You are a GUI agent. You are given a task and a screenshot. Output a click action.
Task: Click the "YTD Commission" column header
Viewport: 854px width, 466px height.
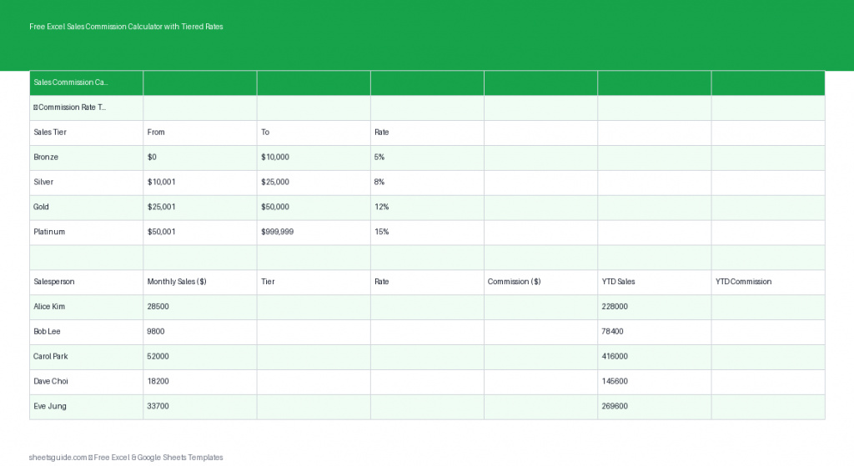click(x=767, y=282)
